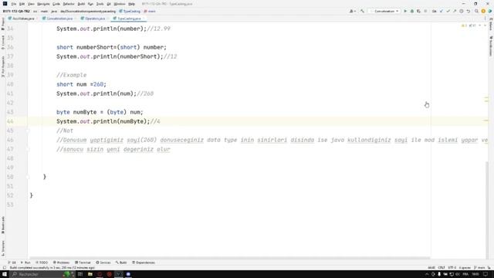Viewport: 494px width, 278px height.
Task: Click the editor warnings indicator at top right
Action: pyautogui.click(x=469, y=25)
